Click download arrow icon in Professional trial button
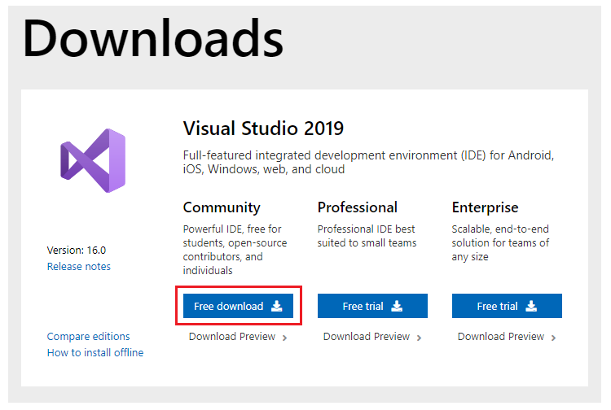Screen dimensions: 611x410 [397, 306]
